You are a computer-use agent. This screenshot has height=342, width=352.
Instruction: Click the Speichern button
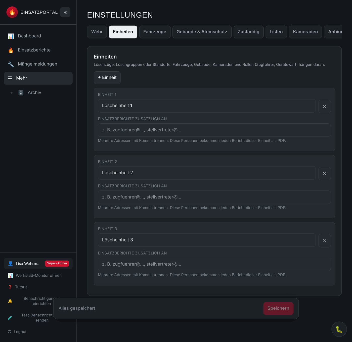(278, 308)
